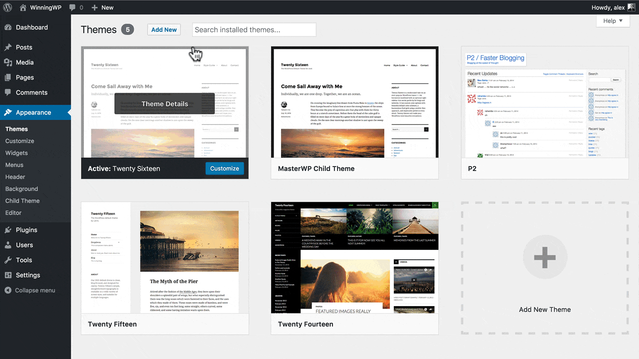Click the Plugins plug icon
Screen dimensions: 639x359
point(8,230)
